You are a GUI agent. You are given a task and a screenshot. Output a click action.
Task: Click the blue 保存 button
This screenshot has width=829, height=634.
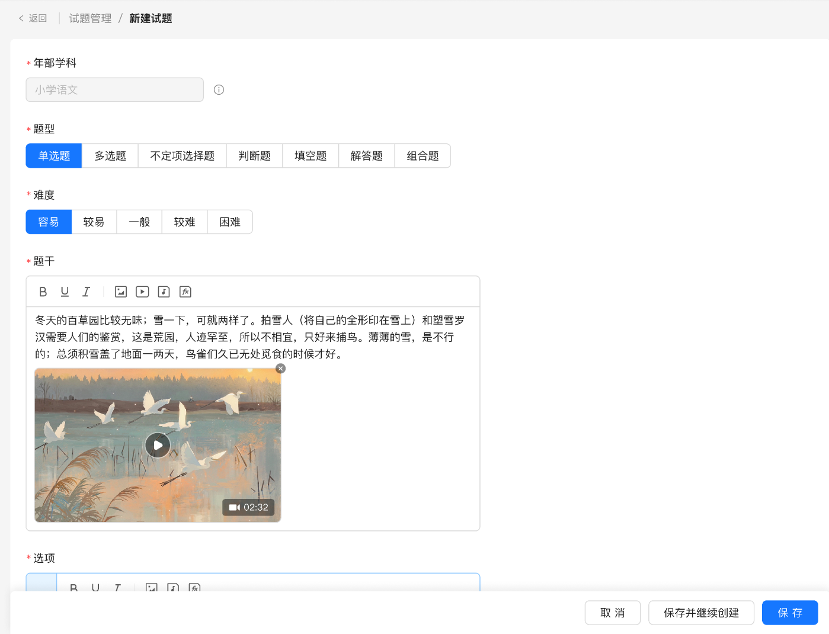click(x=790, y=613)
